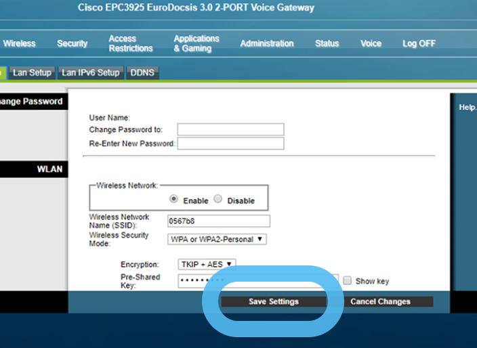Check the Show key checkbox
This screenshot has width=477, height=348.
347,280
